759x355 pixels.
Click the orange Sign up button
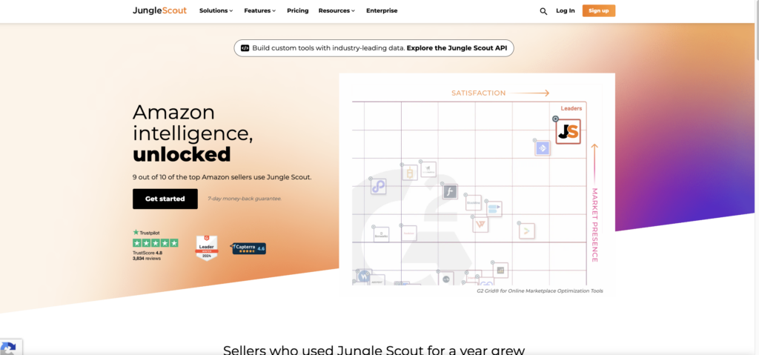[x=599, y=10]
